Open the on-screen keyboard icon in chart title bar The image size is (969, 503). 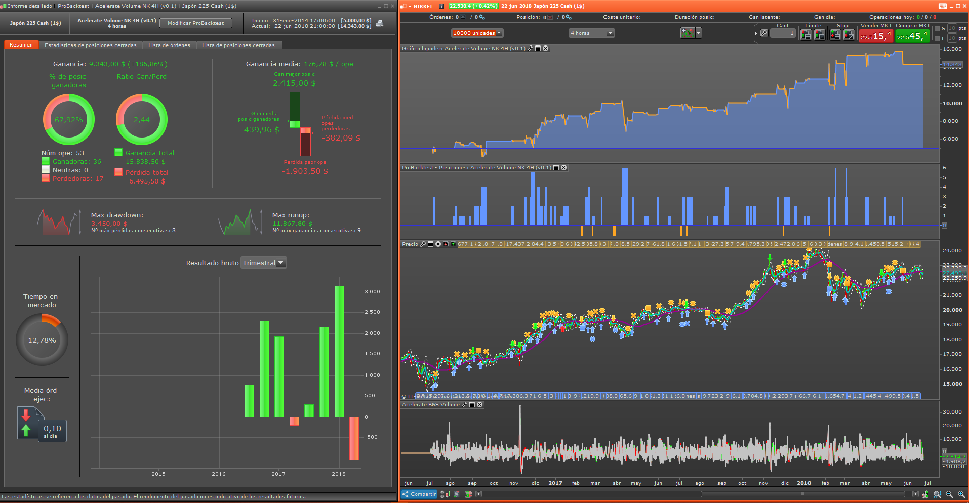point(942,6)
